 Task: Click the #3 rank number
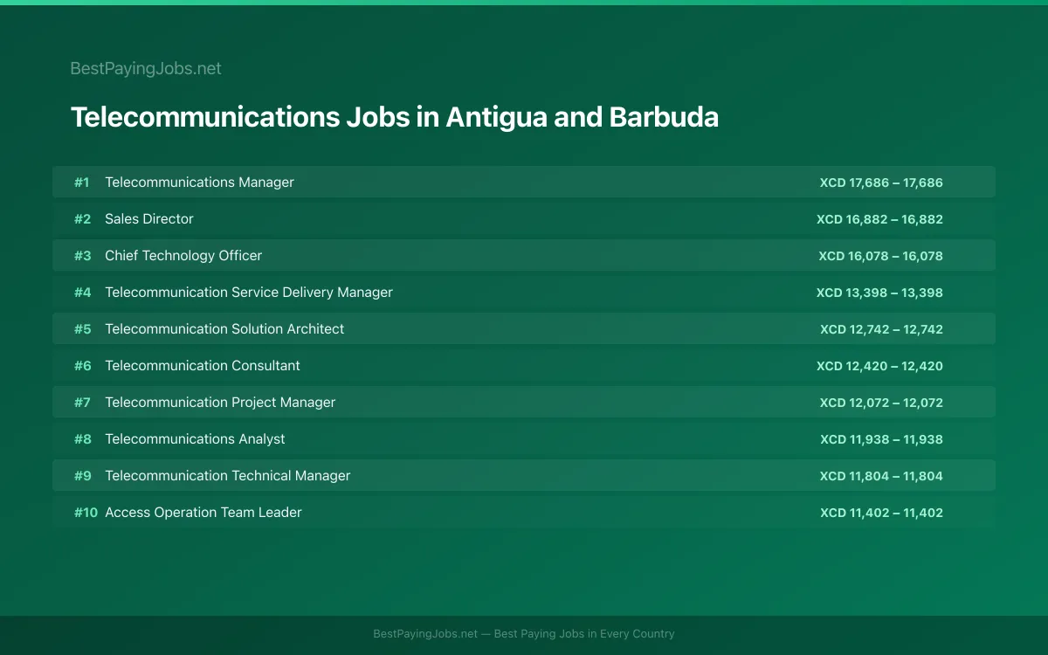(82, 256)
